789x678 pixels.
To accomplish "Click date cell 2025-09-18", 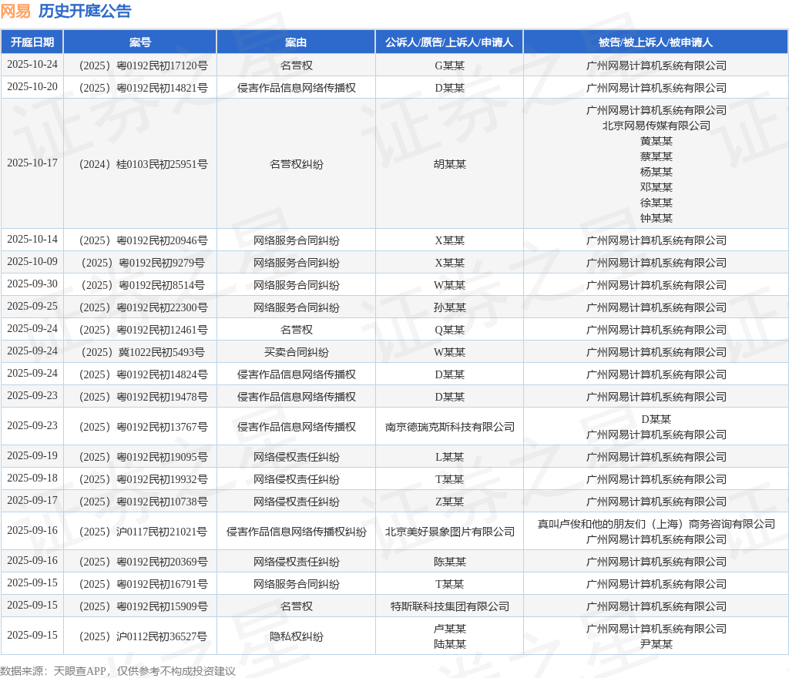I will [x=32, y=478].
